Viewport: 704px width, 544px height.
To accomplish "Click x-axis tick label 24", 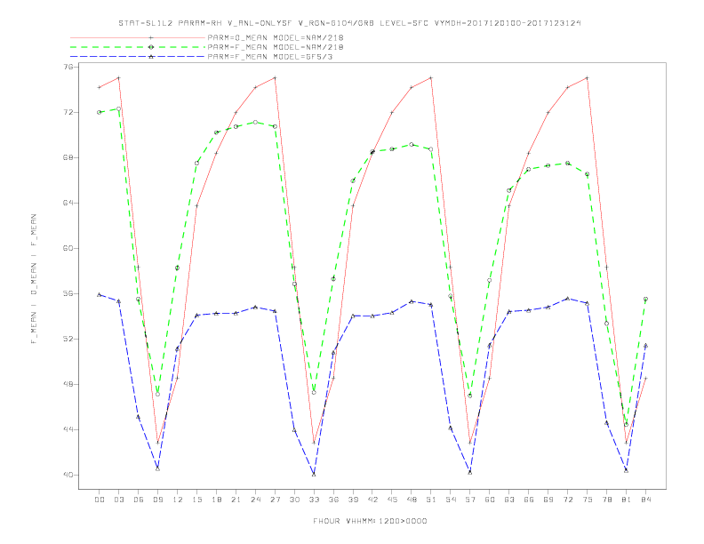I will (x=255, y=500).
